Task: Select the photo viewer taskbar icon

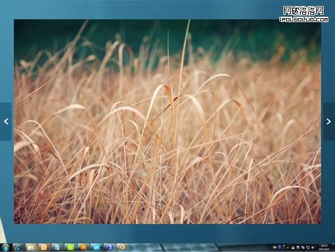Action: (x=122, y=247)
